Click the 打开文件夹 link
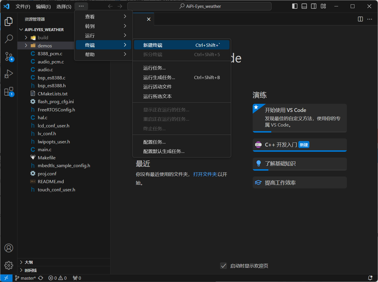 (205, 174)
